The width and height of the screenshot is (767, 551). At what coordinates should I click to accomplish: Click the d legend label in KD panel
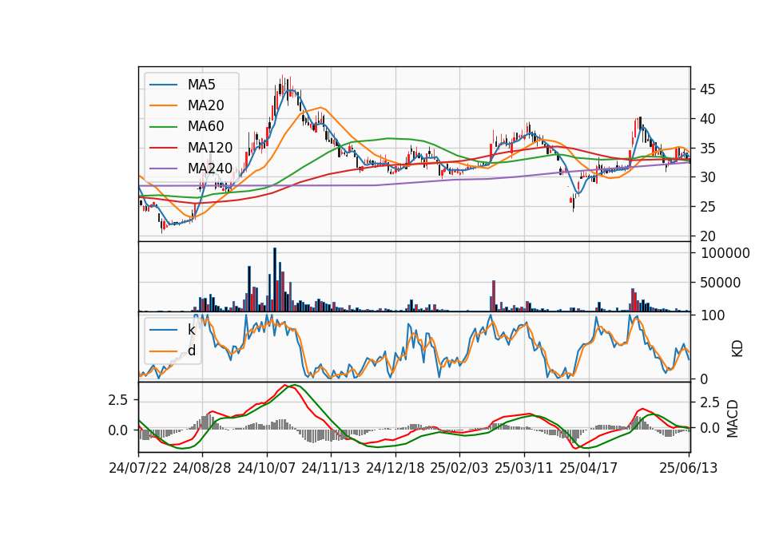(192, 351)
